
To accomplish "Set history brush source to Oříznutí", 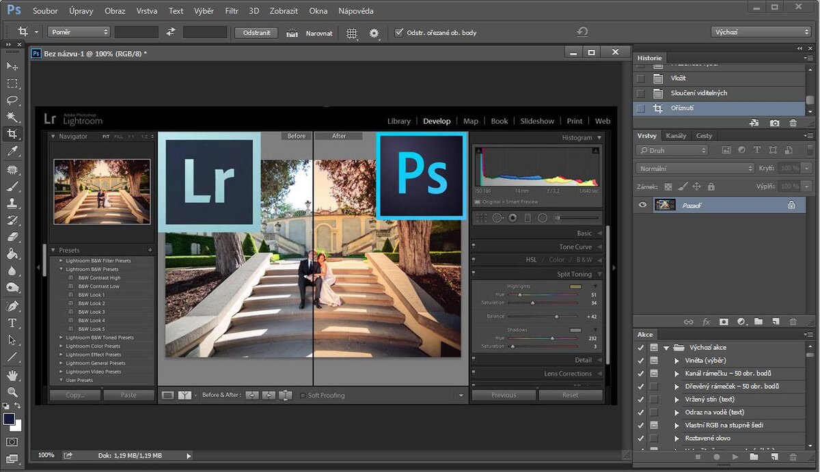I will (x=640, y=108).
